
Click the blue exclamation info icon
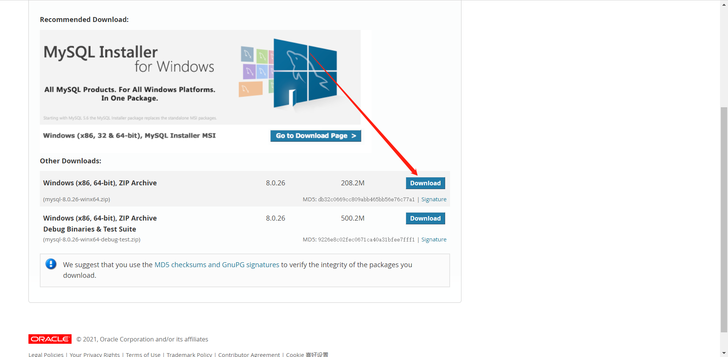click(51, 264)
